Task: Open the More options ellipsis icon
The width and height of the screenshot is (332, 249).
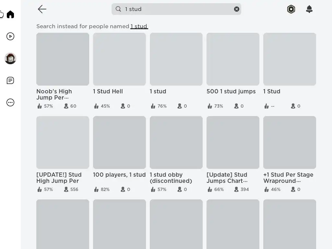Action: coord(10,102)
